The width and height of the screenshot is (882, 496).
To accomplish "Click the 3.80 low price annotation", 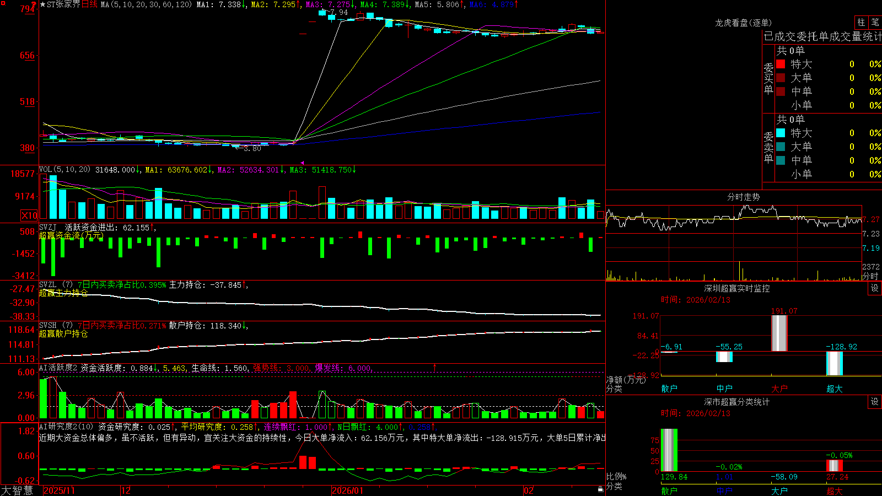I will pyautogui.click(x=252, y=148).
